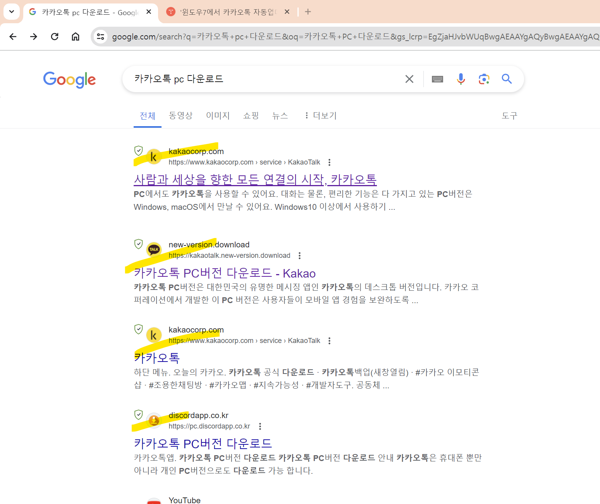
Task: Open more options for discordapp.co.kr result
Action: click(x=260, y=426)
